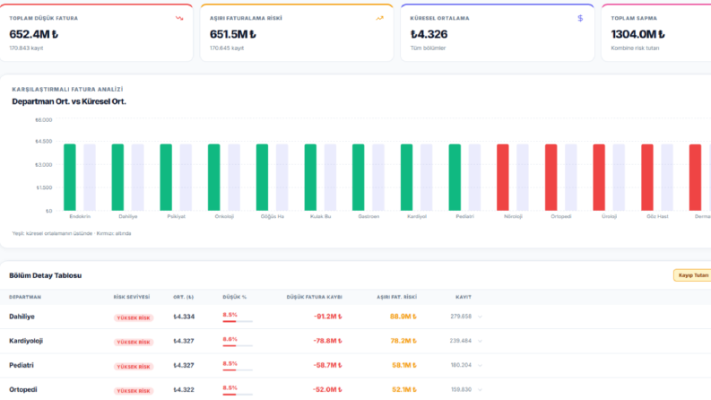Click the upward trend icon on Aşırı Faturalama Riski card
The height and width of the screenshot is (400, 711).
point(379,19)
